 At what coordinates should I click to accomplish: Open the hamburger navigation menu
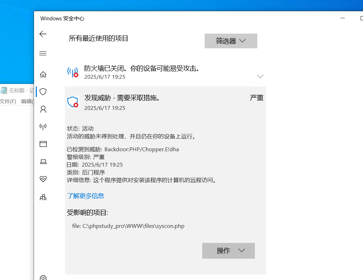pos(43,54)
